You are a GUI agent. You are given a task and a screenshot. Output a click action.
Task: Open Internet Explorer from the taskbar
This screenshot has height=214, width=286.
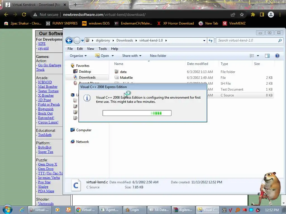(x=22, y=210)
